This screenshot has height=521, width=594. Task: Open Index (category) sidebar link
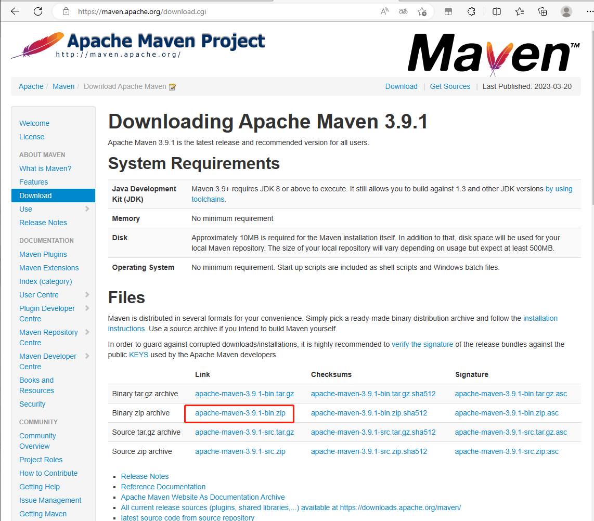[45, 281]
